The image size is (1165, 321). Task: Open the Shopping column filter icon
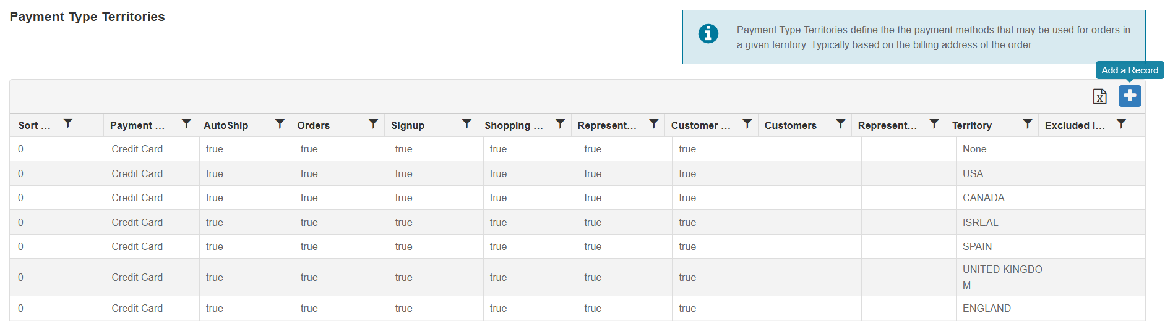(560, 124)
